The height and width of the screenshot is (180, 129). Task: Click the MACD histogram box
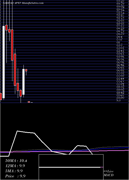[x=71, y=167]
